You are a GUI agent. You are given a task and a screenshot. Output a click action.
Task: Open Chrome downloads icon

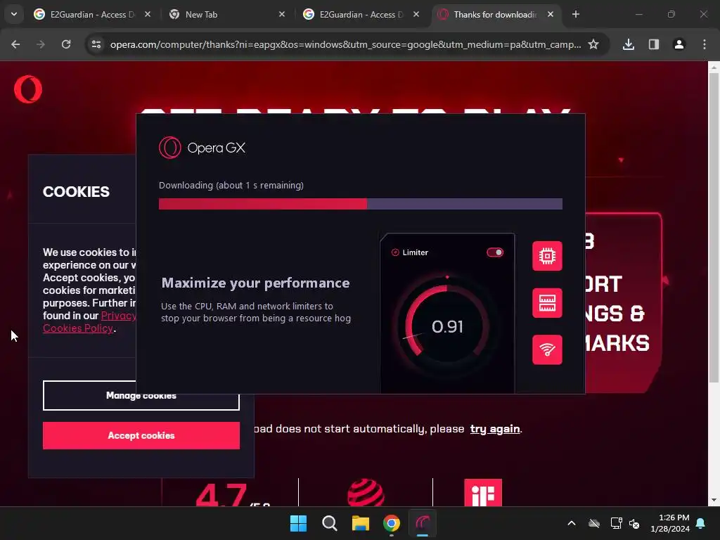coord(629,44)
